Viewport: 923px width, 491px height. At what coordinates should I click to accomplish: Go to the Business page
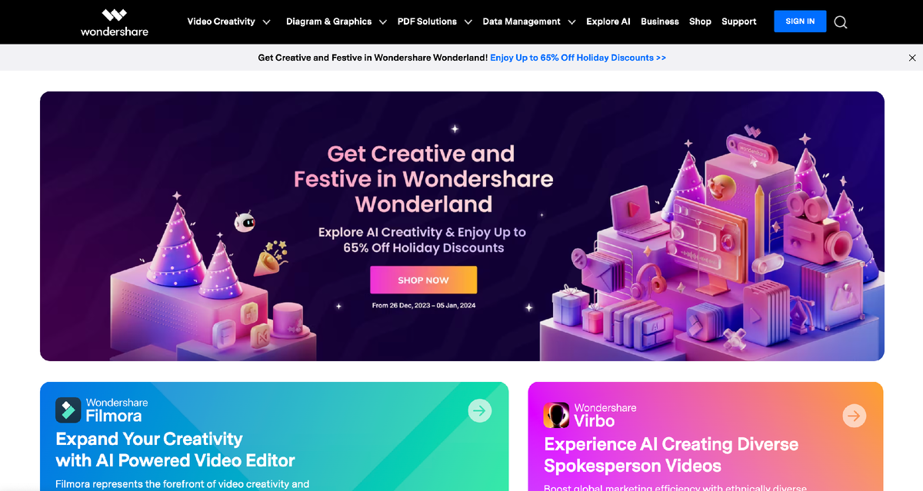(x=660, y=22)
